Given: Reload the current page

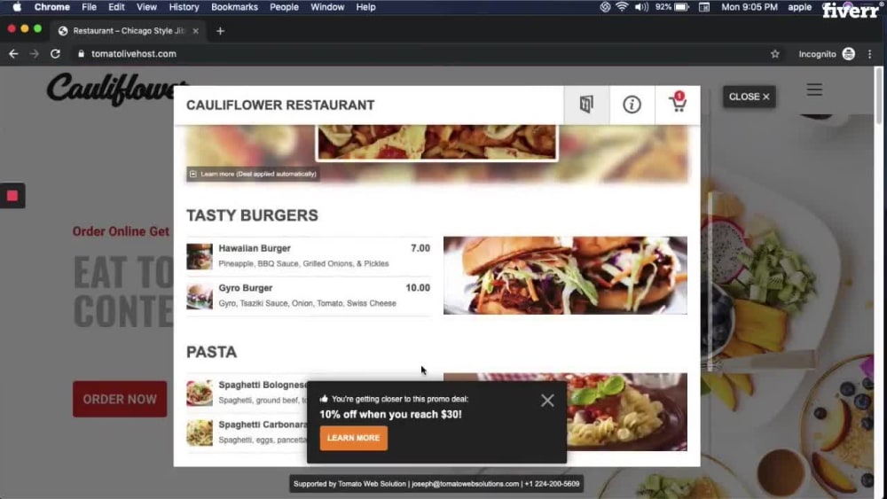Looking at the screenshot, I should (x=55, y=54).
